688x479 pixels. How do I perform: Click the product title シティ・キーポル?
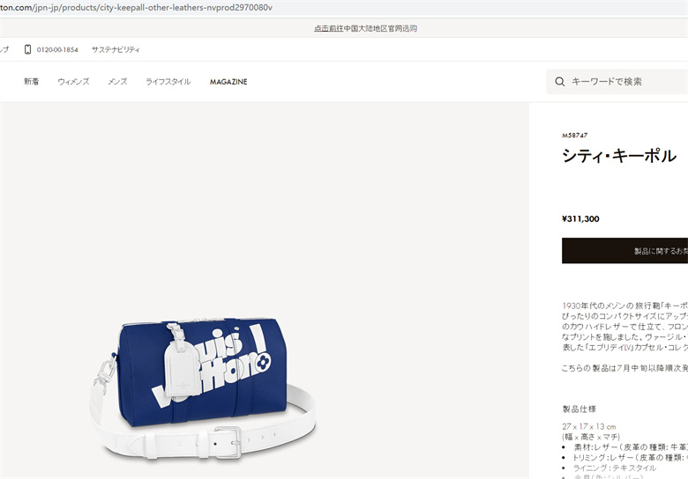tap(619, 156)
